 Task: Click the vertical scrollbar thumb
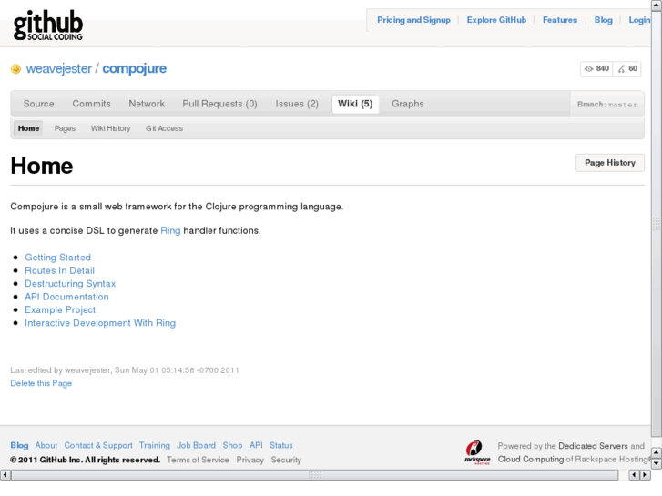point(657,224)
